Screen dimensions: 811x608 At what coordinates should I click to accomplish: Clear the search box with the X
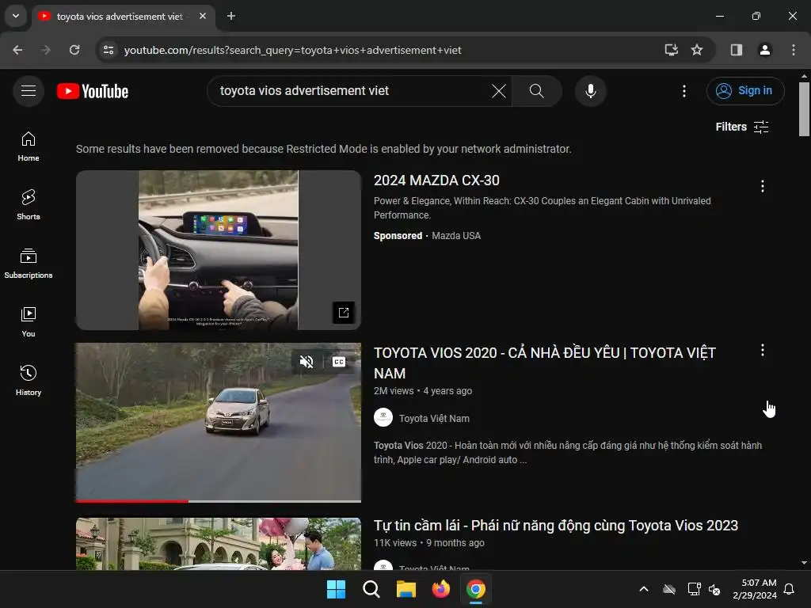click(x=499, y=91)
